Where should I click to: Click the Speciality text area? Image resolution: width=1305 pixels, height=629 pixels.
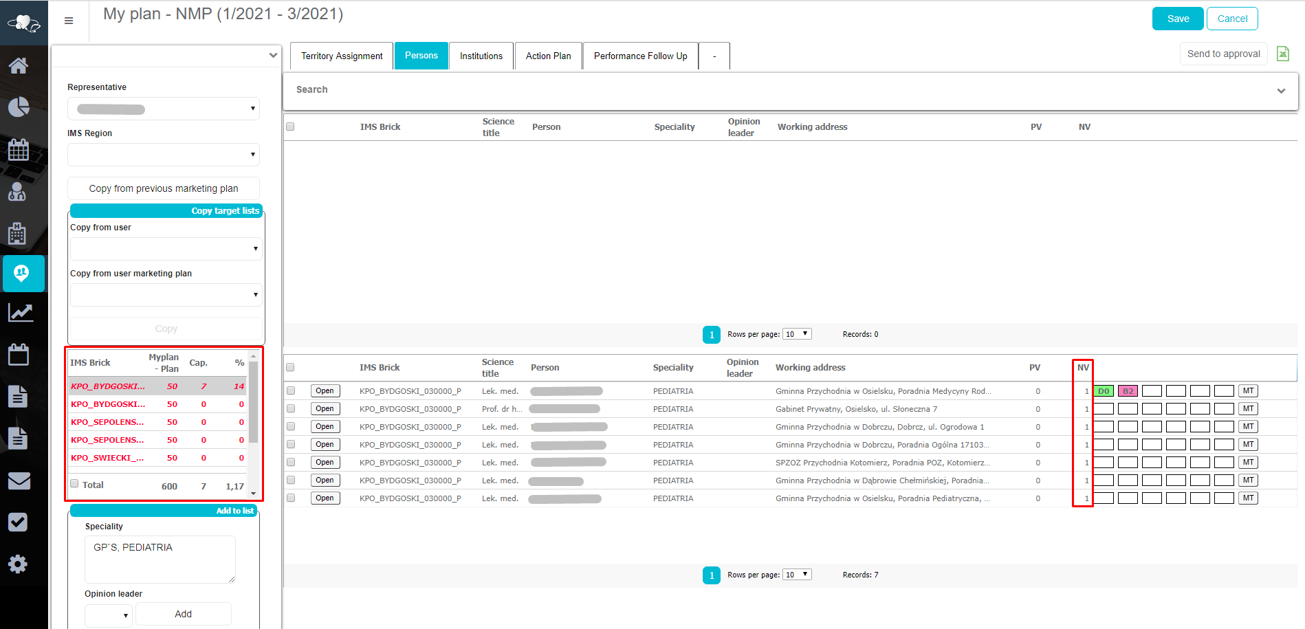(160, 560)
